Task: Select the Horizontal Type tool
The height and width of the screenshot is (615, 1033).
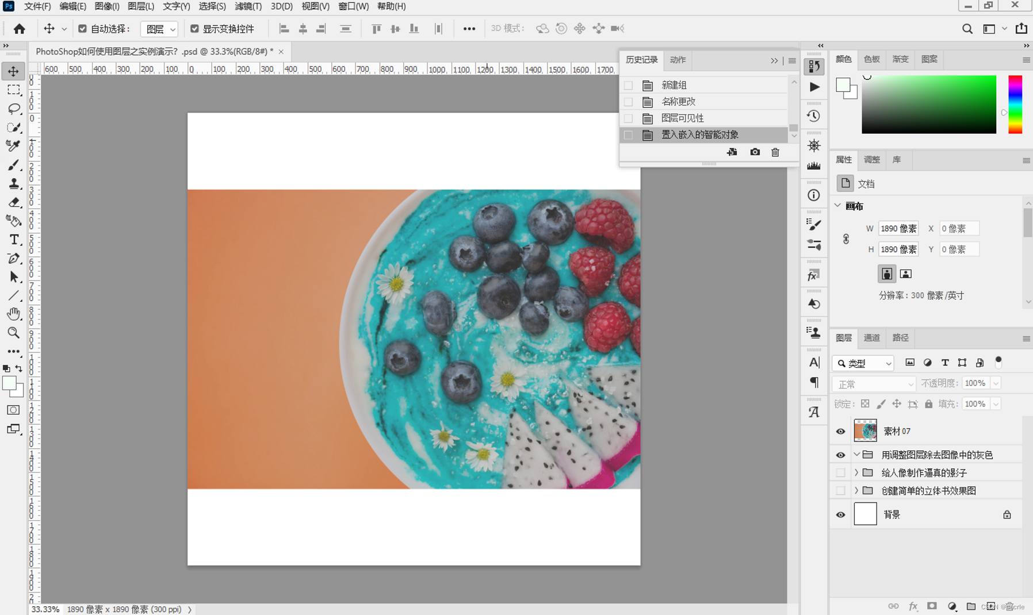Action: (x=13, y=240)
